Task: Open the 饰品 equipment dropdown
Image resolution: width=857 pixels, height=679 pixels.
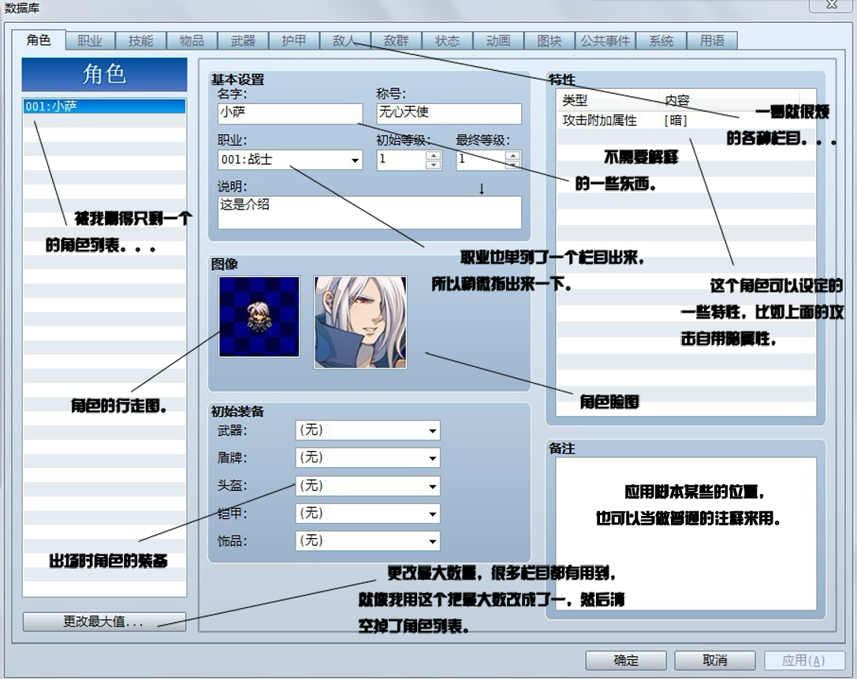Action: point(367,541)
